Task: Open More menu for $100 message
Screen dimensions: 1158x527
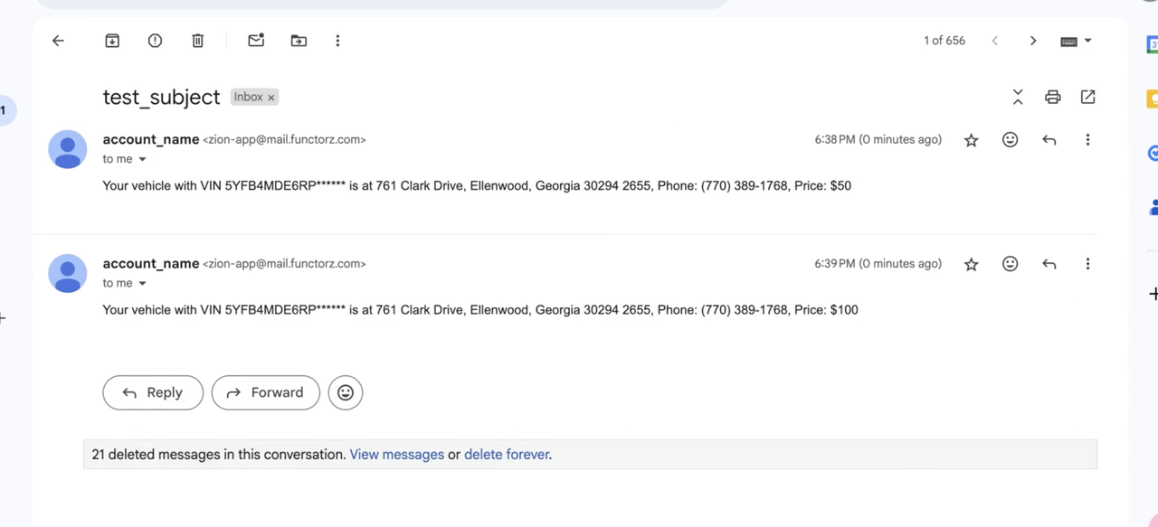Action: coord(1087,264)
